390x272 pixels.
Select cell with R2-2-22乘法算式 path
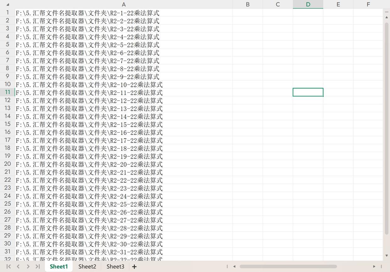pos(124,21)
